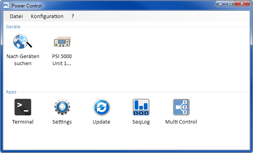Click the Settings text label
Image resolution: width=253 pixels, height=153 pixels.
point(62,122)
